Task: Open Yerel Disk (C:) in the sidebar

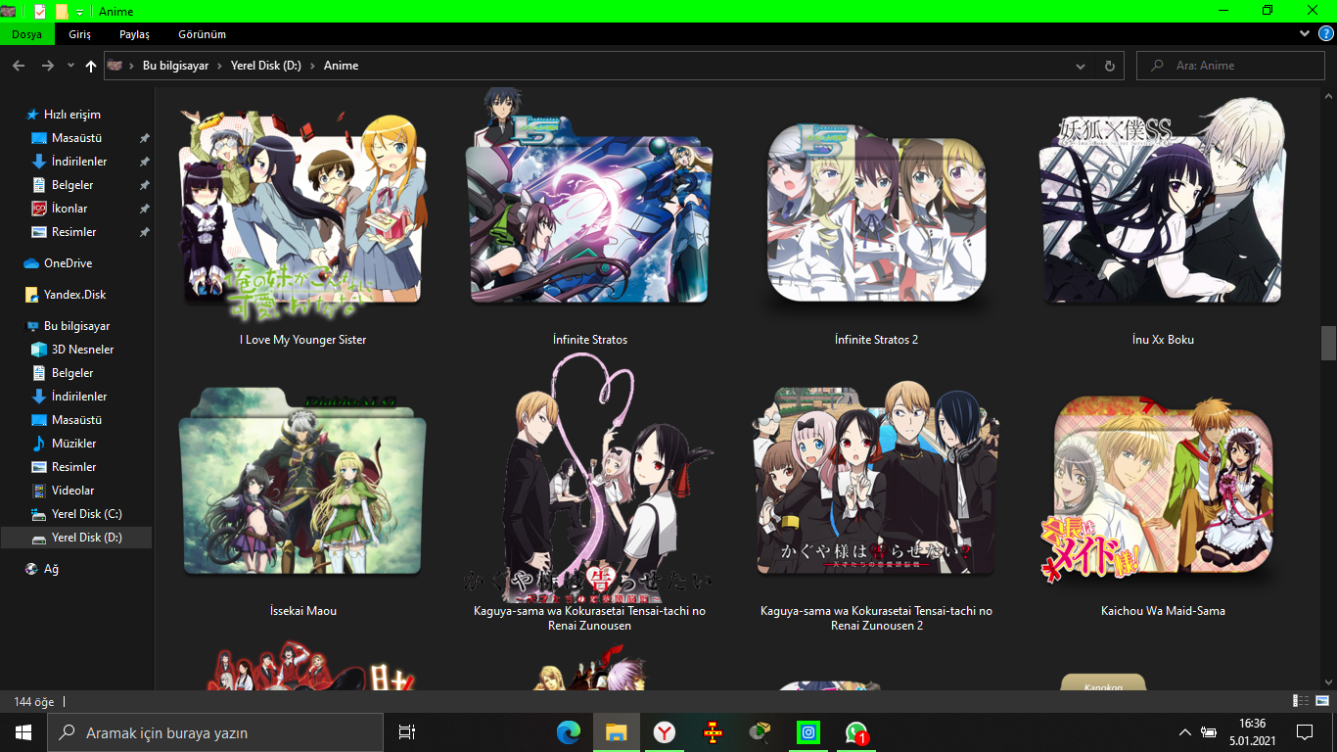Action: pos(86,514)
